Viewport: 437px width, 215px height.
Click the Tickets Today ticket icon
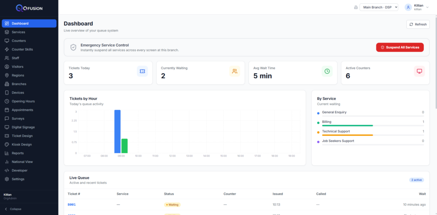click(143, 71)
